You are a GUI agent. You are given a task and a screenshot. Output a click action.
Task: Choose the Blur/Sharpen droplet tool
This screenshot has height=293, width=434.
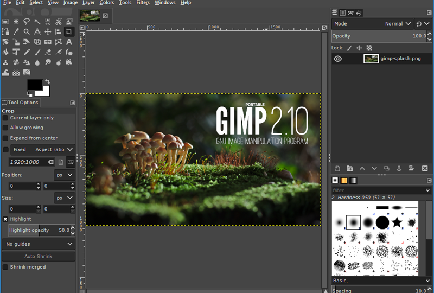point(37,62)
